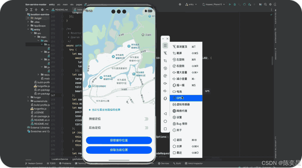The width and height of the screenshot is (302, 168).
Task: Click the recents square icon in emulator sidebar
Action: [x=165, y=129]
